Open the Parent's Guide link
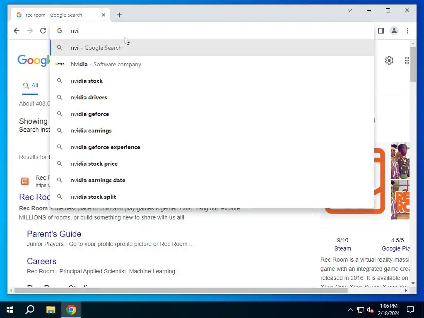The image size is (424, 318). point(54,234)
